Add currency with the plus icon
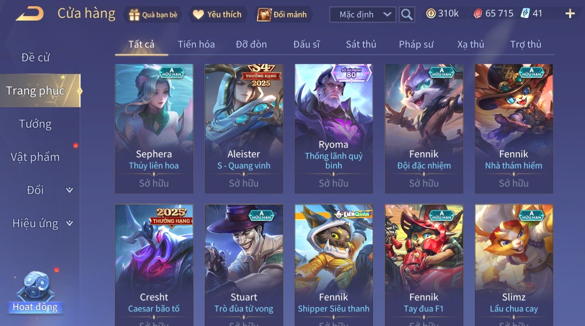 pos(570,14)
